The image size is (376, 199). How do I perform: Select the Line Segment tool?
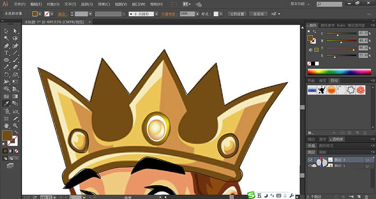[15, 53]
